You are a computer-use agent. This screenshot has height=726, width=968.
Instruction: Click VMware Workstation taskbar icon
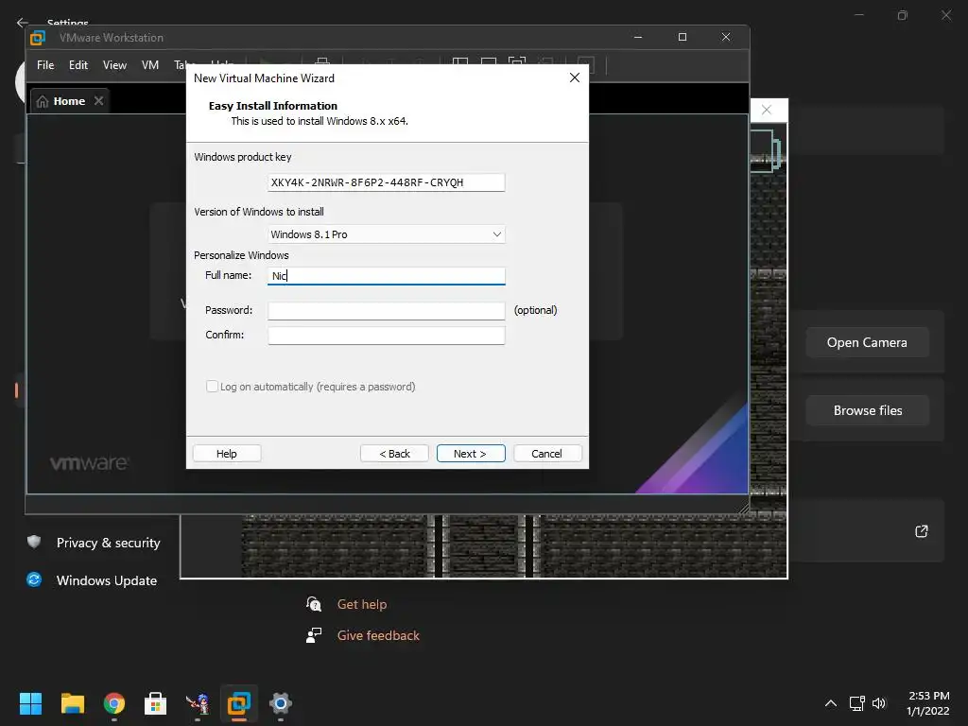pyautogui.click(x=239, y=703)
